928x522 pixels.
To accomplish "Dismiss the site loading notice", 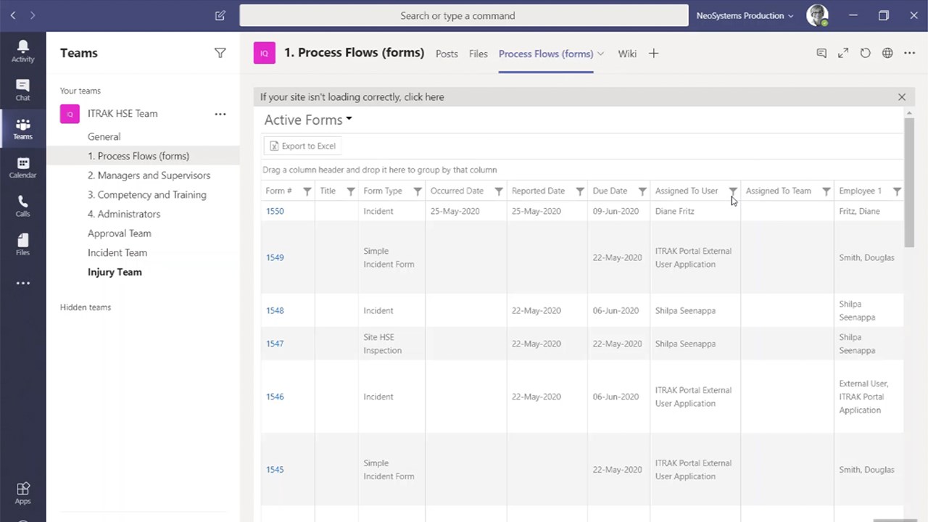I will pyautogui.click(x=902, y=96).
